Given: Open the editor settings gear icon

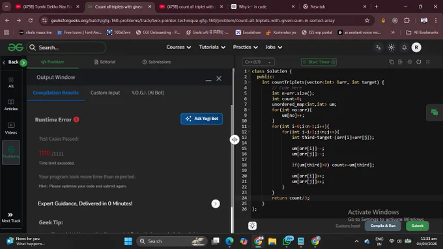Looking at the screenshot, I should pos(410,62).
